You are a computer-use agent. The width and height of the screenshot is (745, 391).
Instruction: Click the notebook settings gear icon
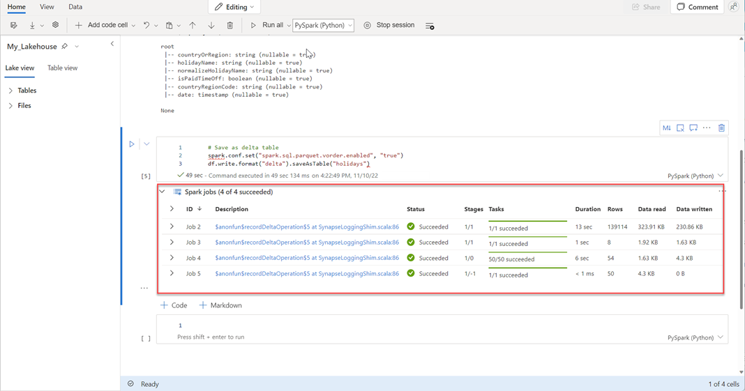pyautogui.click(x=55, y=25)
